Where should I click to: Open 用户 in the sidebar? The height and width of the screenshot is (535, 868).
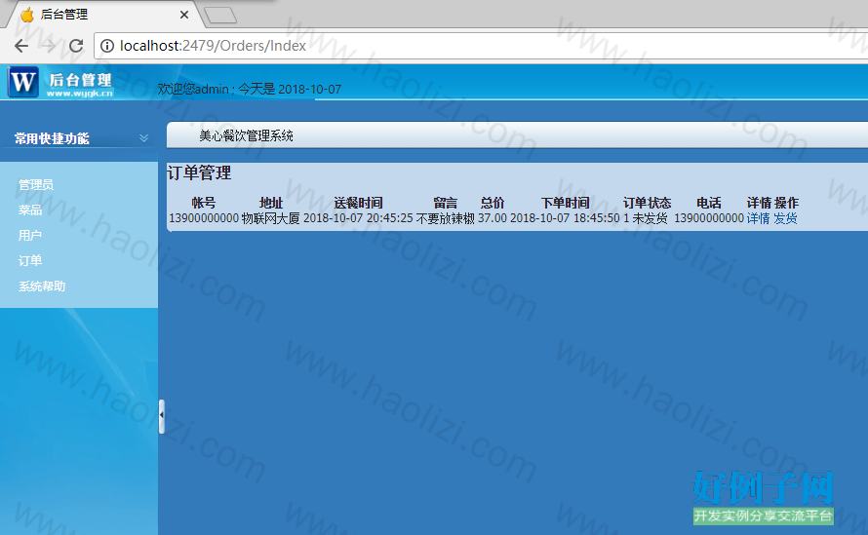pyautogui.click(x=30, y=236)
